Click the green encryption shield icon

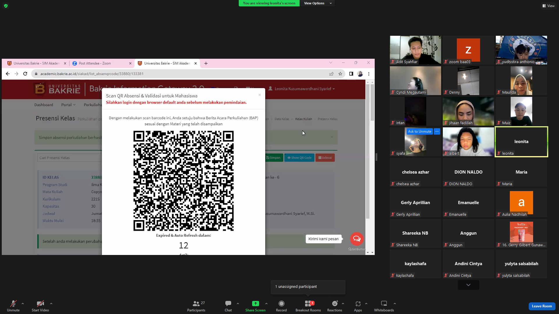[6, 6]
